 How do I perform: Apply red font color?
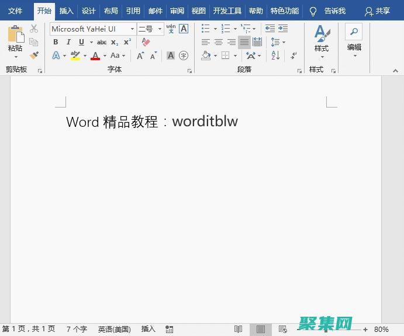(95, 56)
